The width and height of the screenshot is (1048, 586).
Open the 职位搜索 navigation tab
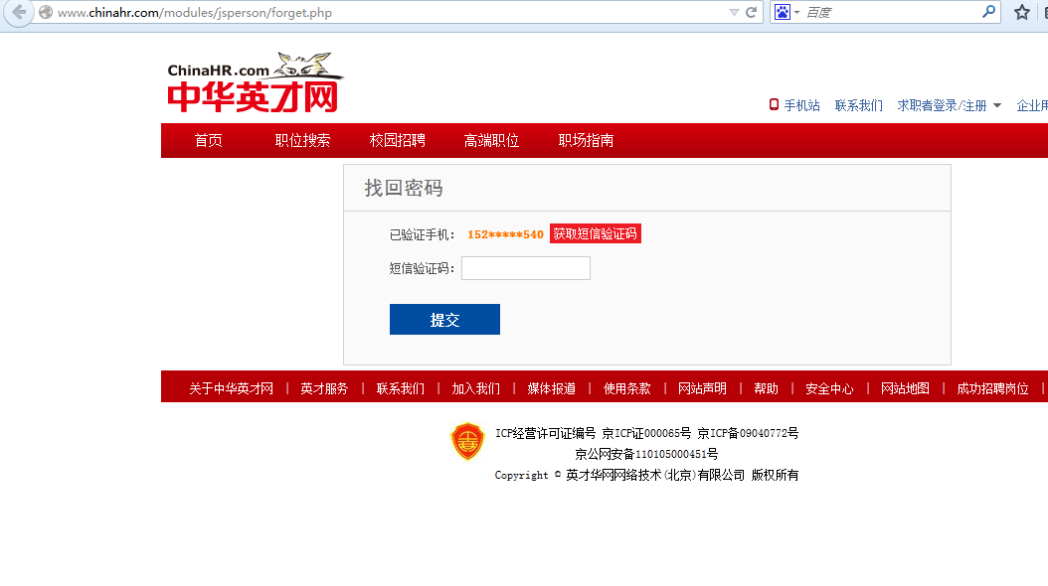click(302, 140)
